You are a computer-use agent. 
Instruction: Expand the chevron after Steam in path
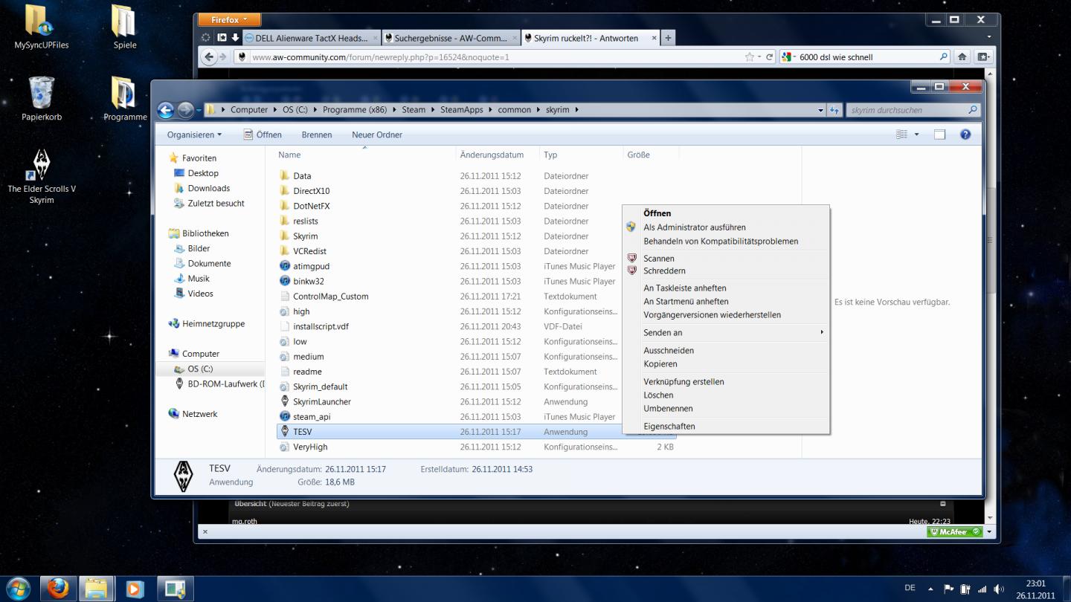[433, 110]
